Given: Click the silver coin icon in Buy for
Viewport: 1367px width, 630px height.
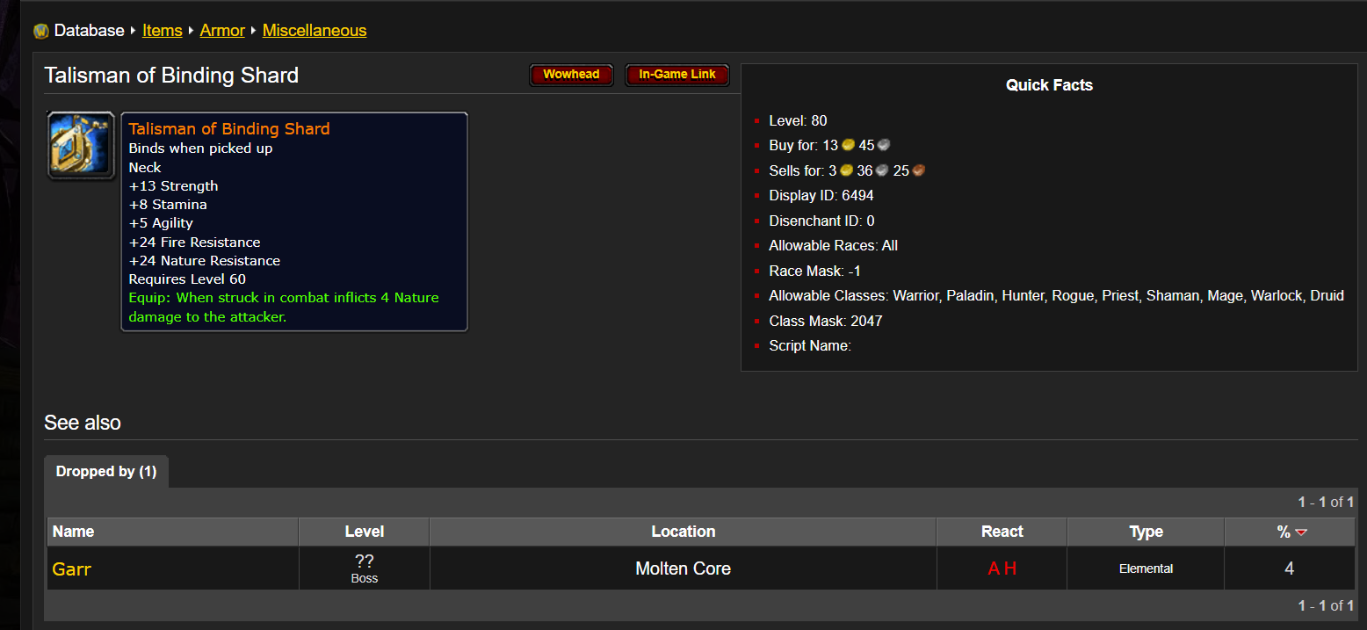Looking at the screenshot, I should tap(885, 146).
